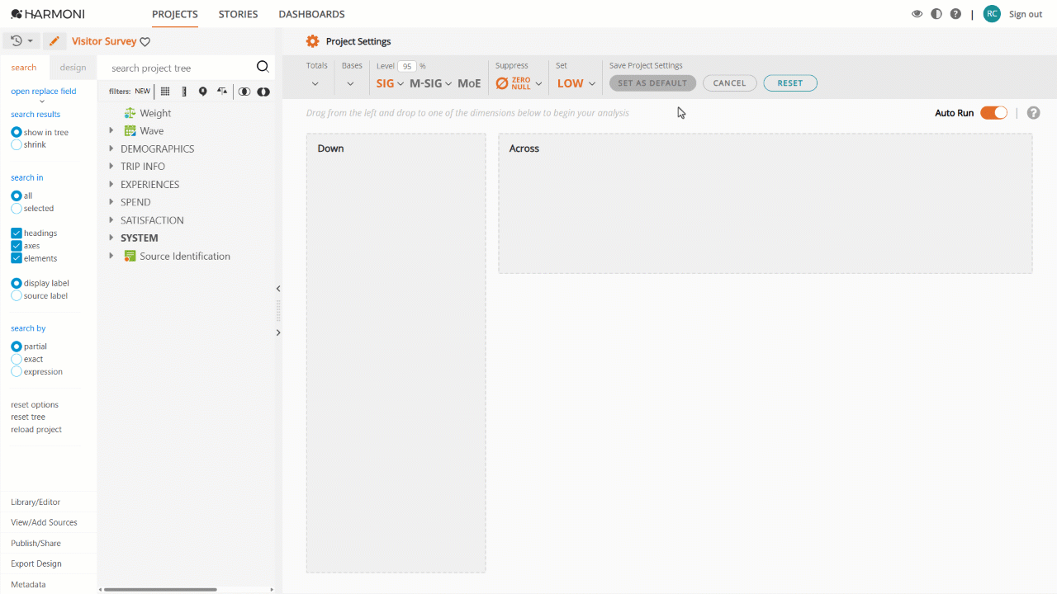Select shrink radio button

tap(17, 144)
